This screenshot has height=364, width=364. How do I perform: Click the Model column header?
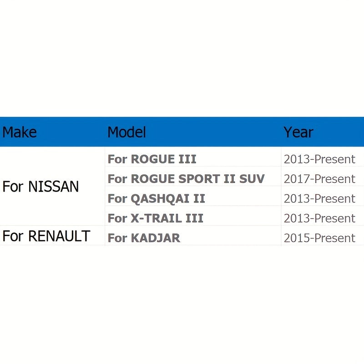[x=126, y=132]
